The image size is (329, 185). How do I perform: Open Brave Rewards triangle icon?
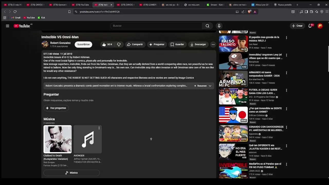click(x=255, y=12)
